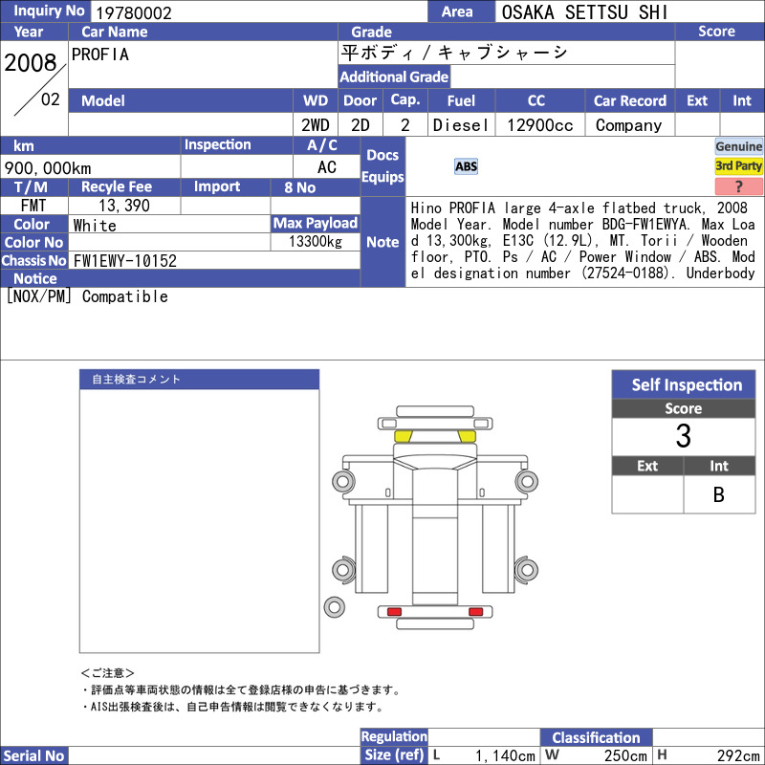The width and height of the screenshot is (765, 765).
Task: Click the spare tire icon beside truck diagram
Action: point(334,607)
